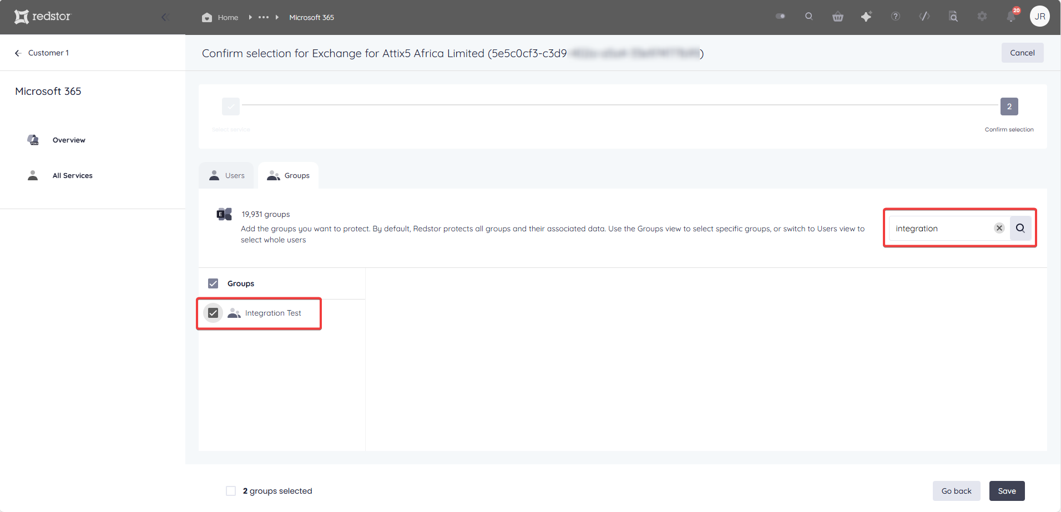This screenshot has height=512, width=1061.
Task: Go to Home breadcrumb
Action: pos(220,17)
